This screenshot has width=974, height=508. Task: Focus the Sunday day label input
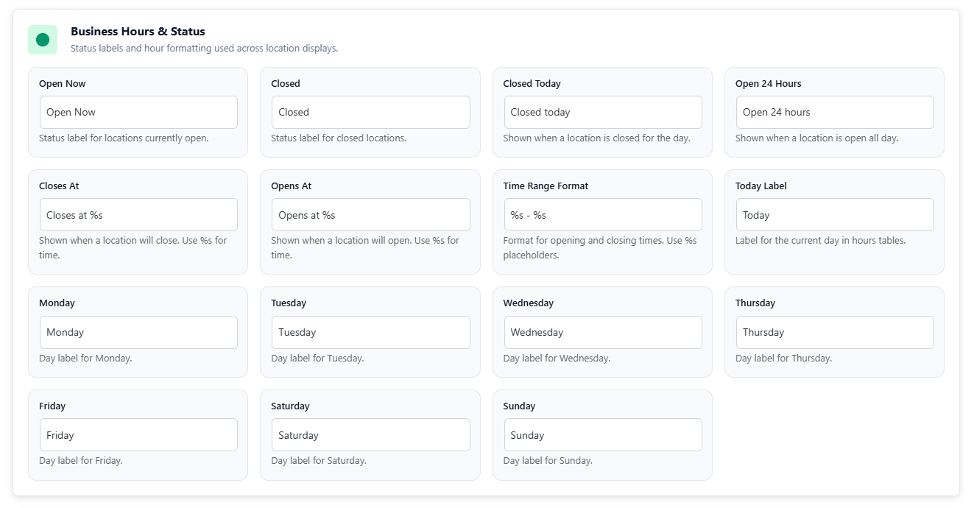tap(603, 435)
